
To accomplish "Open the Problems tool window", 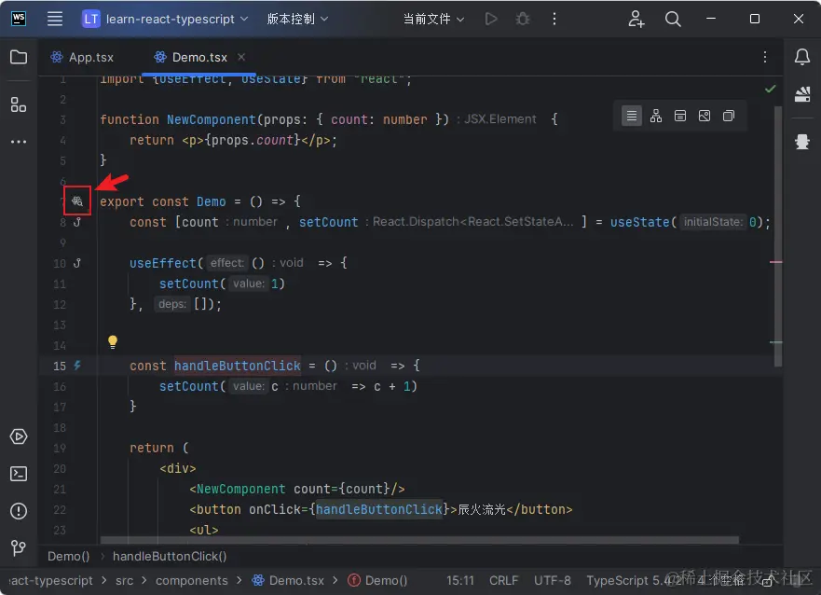I will [x=19, y=511].
